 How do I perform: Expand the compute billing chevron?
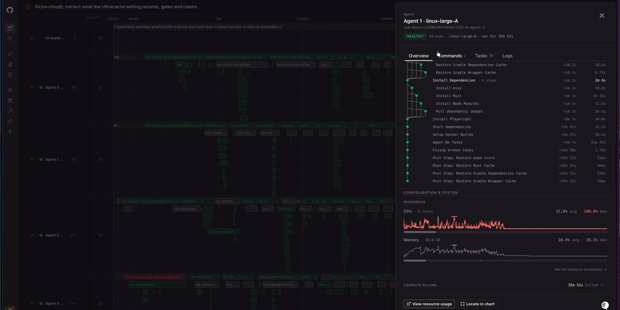pyautogui.click(x=602, y=285)
